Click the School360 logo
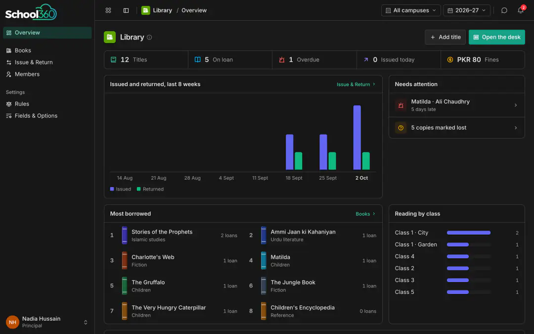534x334 pixels. point(31,12)
